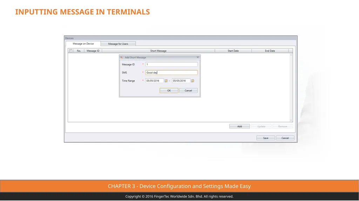Click the Add Short Message dialog logo
The height and width of the screenshot is (201, 359).
pyautogui.click(x=122, y=57)
